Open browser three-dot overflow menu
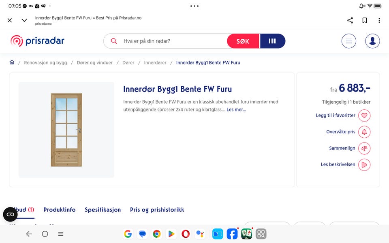 coord(379,20)
